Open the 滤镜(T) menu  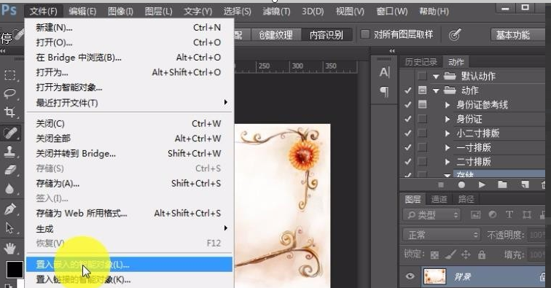point(276,12)
